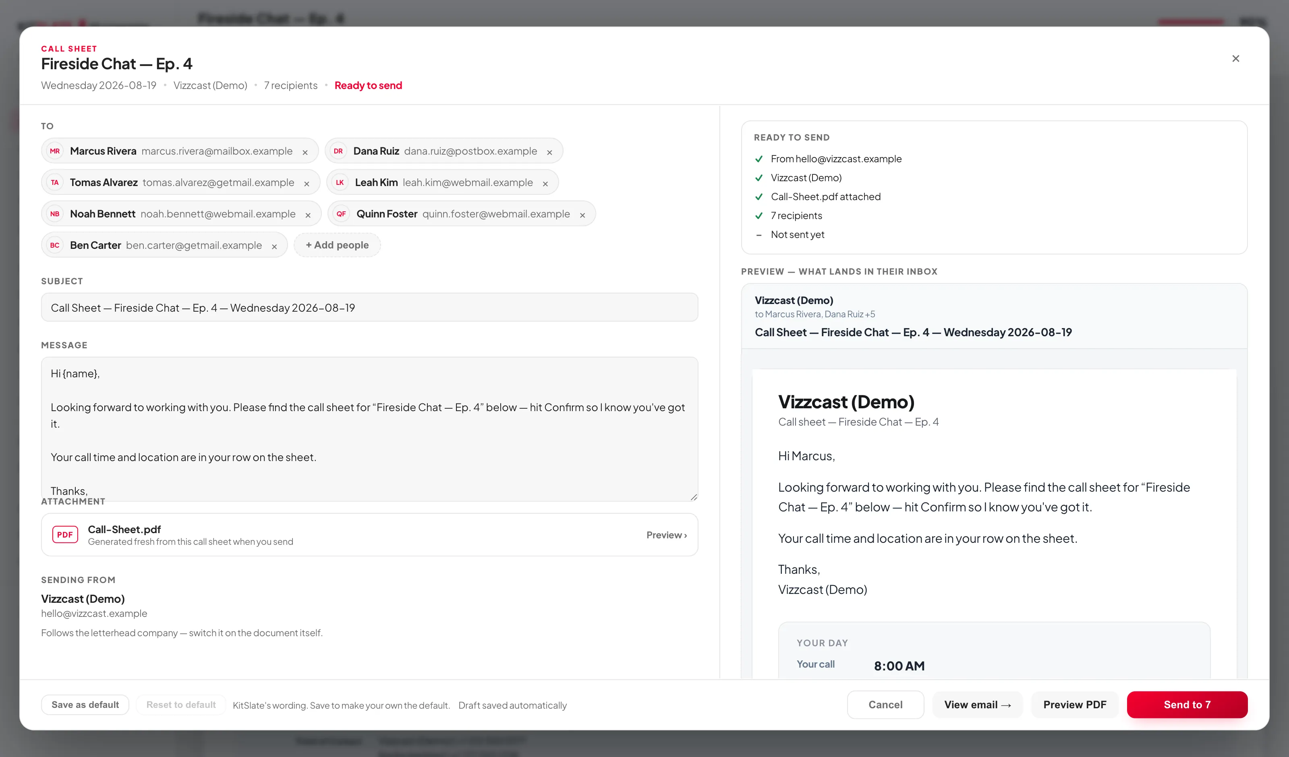Click Marcus Rivera's MR avatar
Image resolution: width=1289 pixels, height=757 pixels.
tap(55, 151)
